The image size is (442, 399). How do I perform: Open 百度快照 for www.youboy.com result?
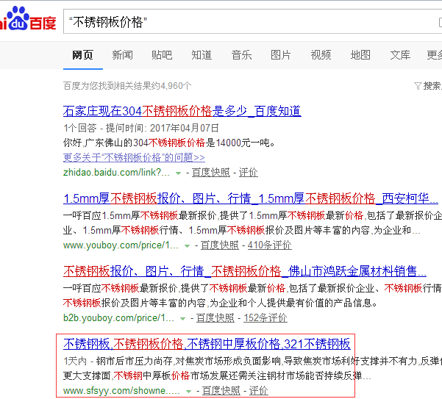point(220,245)
